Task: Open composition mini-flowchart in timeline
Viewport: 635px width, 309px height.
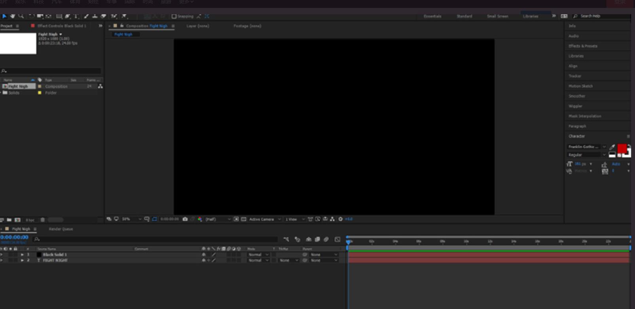Action: tap(286, 239)
